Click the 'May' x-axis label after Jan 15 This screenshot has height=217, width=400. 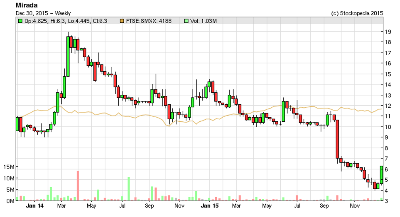click(267, 206)
